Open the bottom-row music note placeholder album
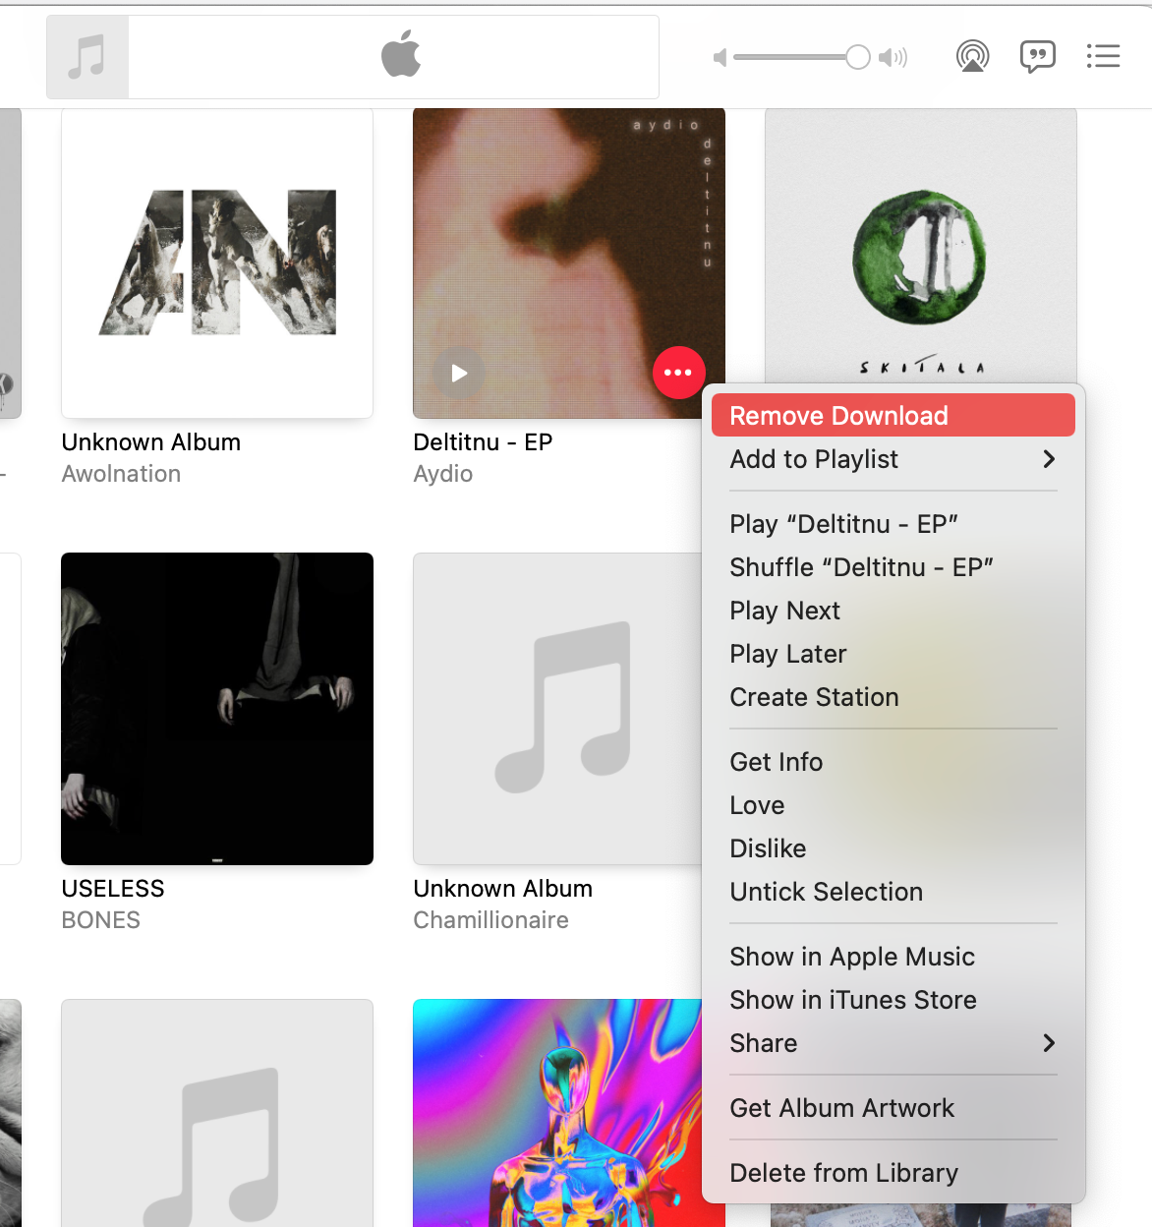 (217, 1113)
